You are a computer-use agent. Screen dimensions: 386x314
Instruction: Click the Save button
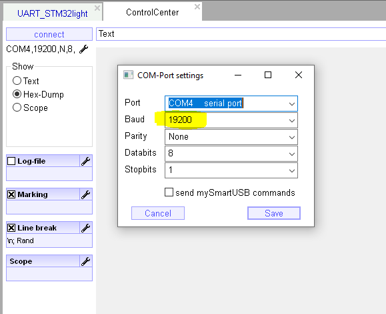274,213
